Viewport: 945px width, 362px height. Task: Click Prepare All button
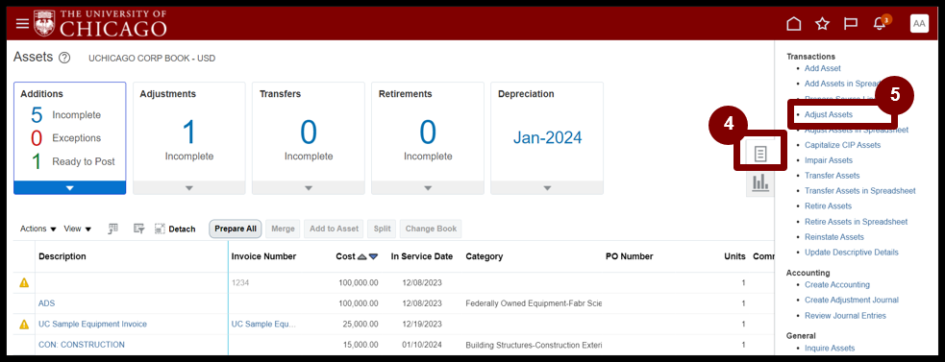(236, 229)
